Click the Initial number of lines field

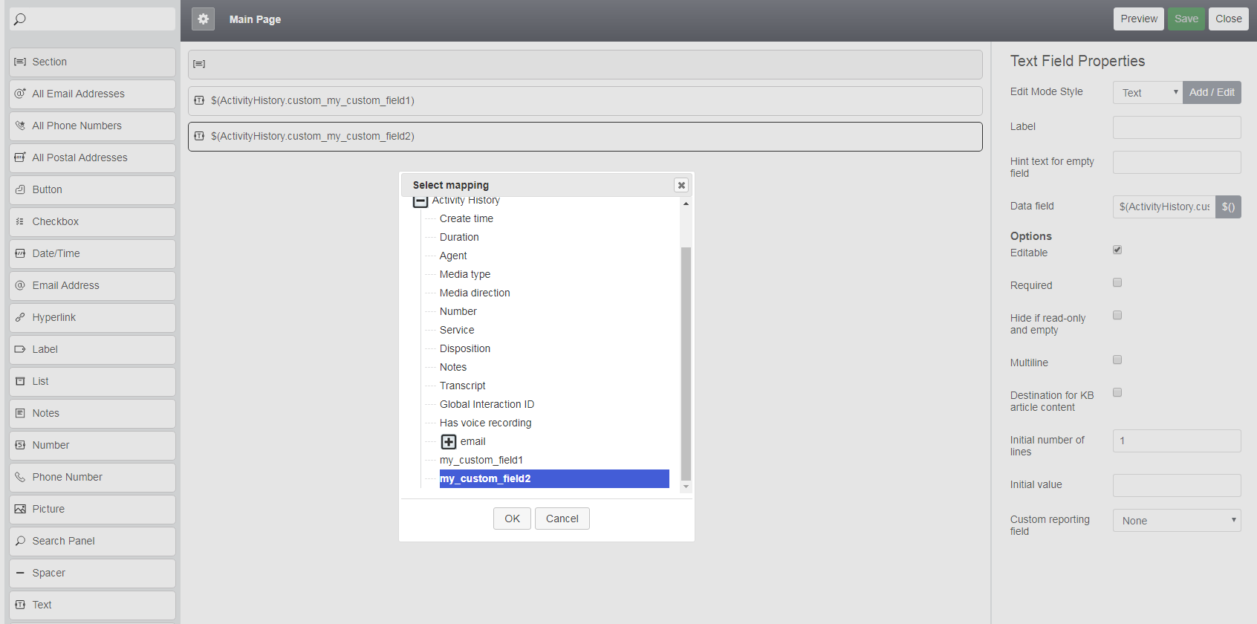(x=1177, y=441)
